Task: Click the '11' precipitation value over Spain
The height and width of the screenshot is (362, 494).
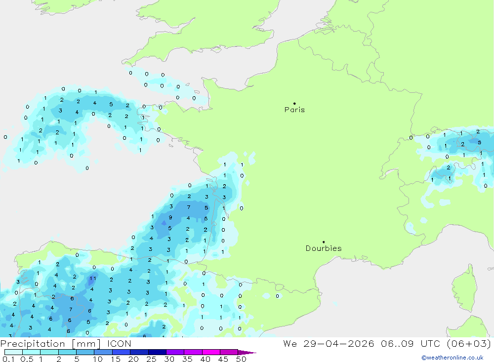Action: point(93,279)
